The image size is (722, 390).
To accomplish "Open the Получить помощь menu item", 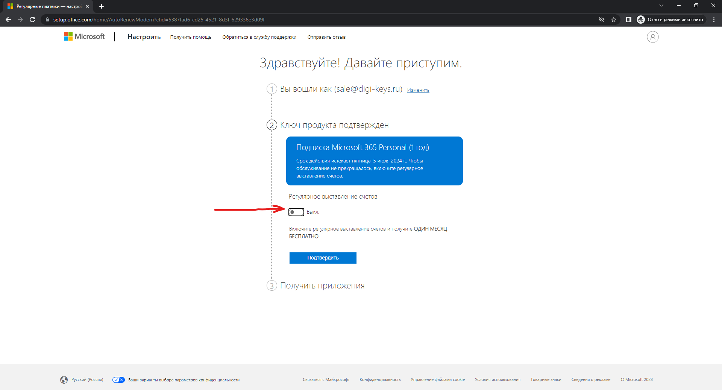I will click(191, 37).
